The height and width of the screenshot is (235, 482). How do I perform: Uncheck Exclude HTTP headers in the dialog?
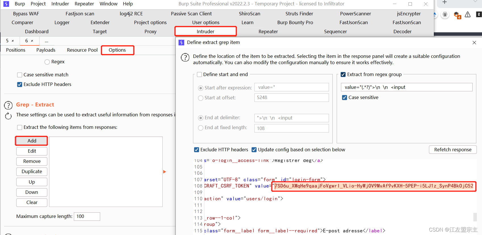(196, 150)
